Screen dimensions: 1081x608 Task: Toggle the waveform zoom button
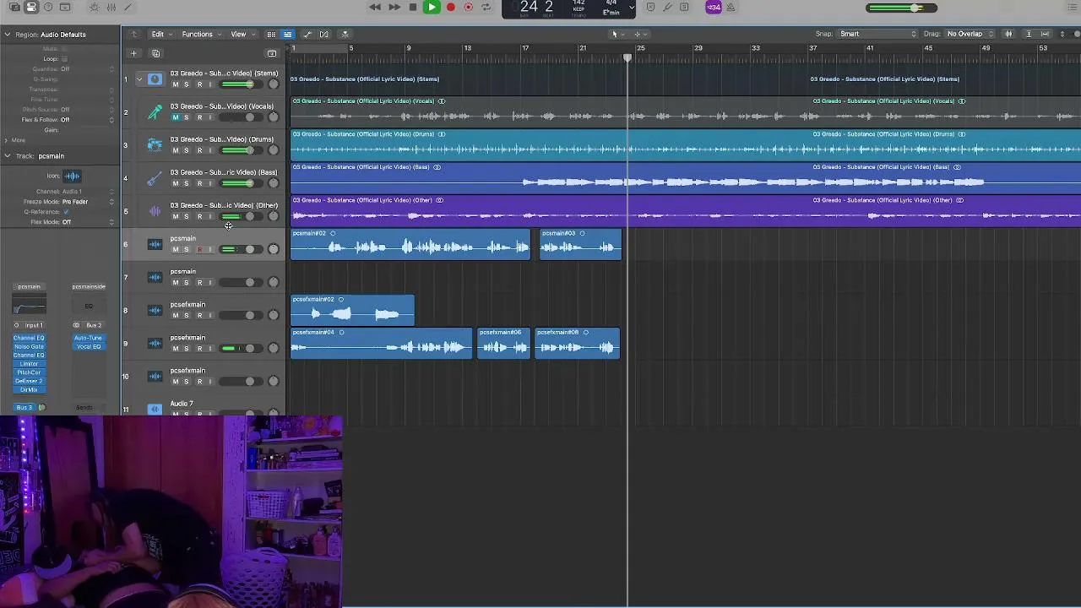tap(1008, 35)
